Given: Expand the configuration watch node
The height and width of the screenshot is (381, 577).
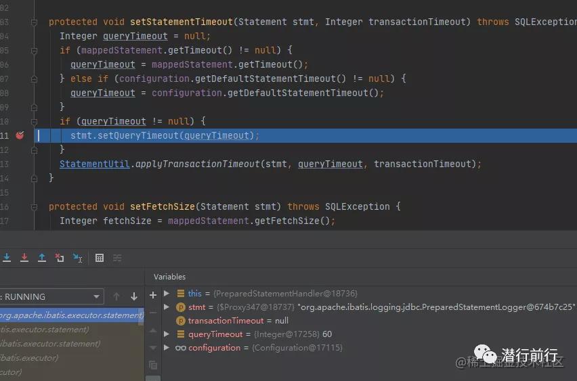Looking at the screenshot, I should point(167,348).
